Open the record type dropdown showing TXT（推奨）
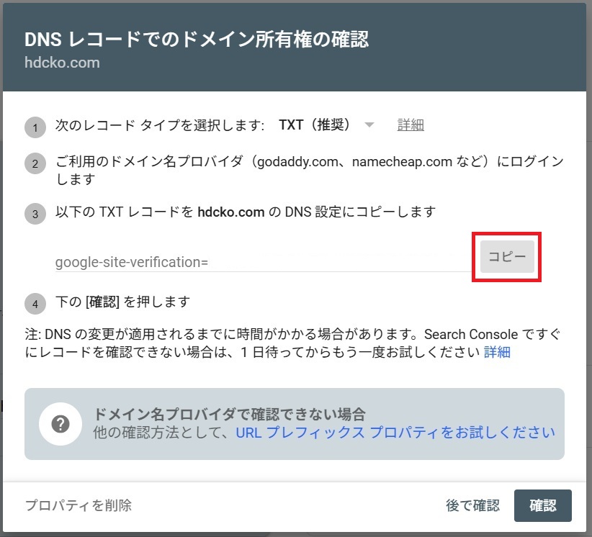Viewport: 592px width, 537px height. click(326, 125)
